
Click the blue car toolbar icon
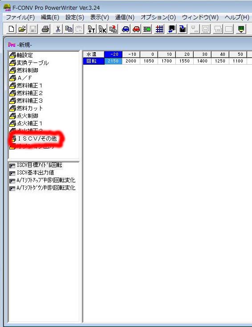pyautogui.click(x=126, y=29)
